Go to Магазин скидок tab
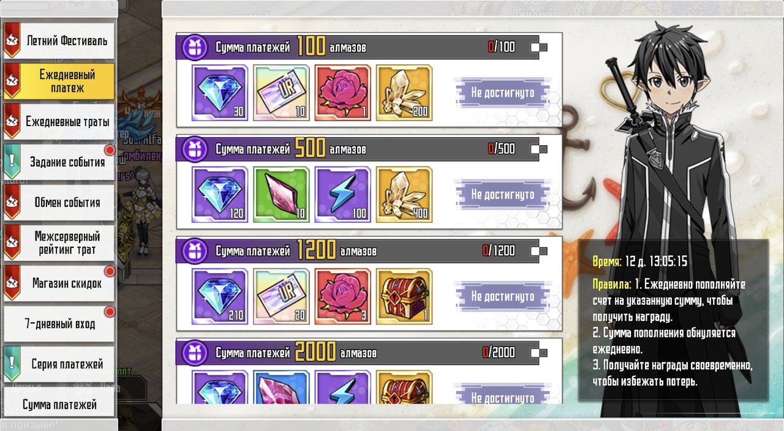784x431 pixels. coord(59,283)
